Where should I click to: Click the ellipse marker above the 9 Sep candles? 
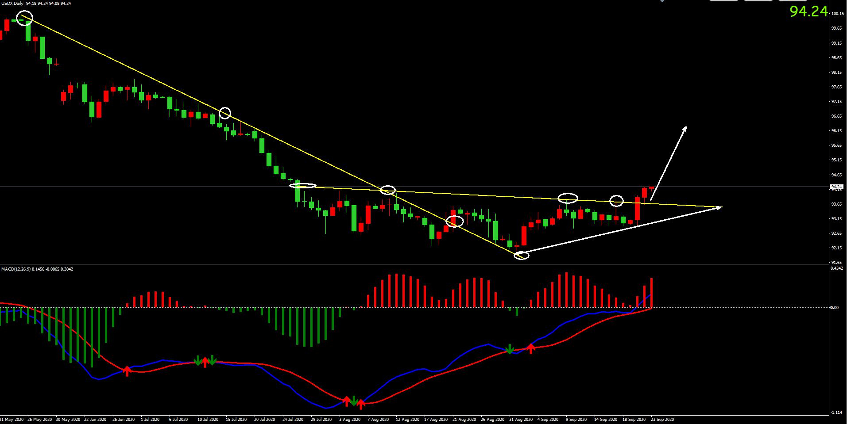pyautogui.click(x=568, y=198)
